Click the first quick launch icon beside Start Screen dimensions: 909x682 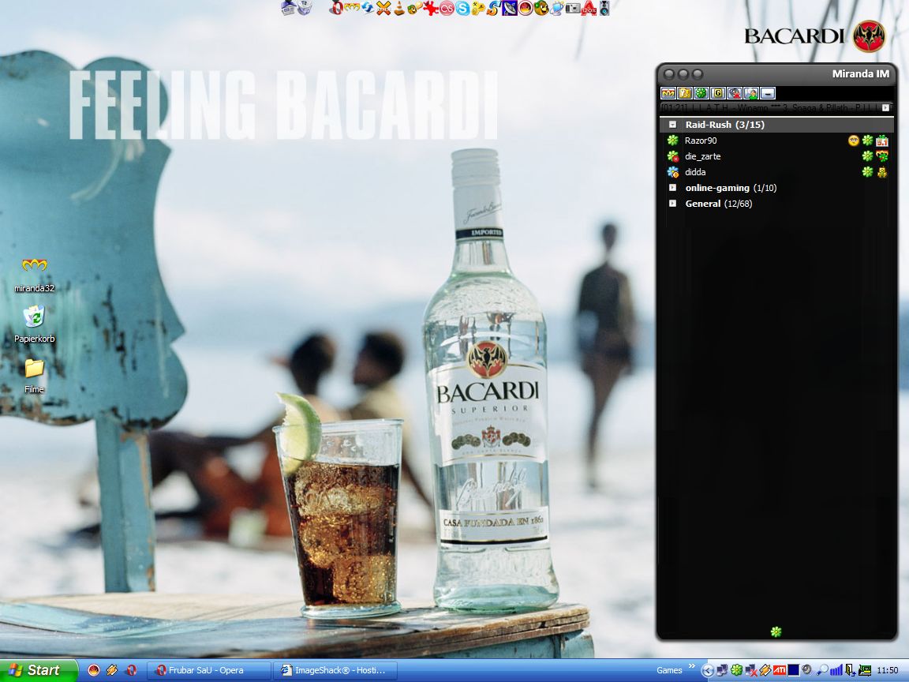tap(93, 670)
